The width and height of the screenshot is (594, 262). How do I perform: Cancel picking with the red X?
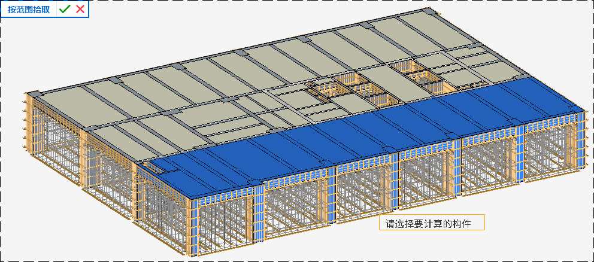(80, 10)
